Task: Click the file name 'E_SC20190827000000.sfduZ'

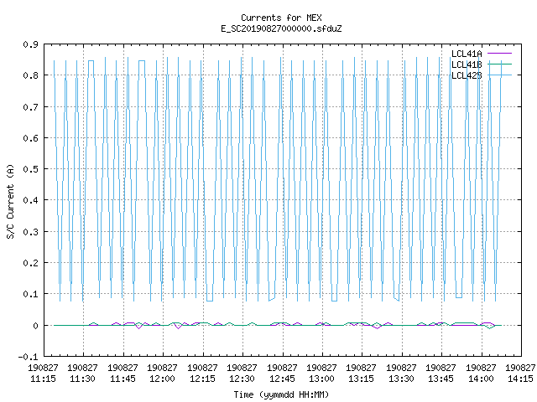Action: point(281,28)
